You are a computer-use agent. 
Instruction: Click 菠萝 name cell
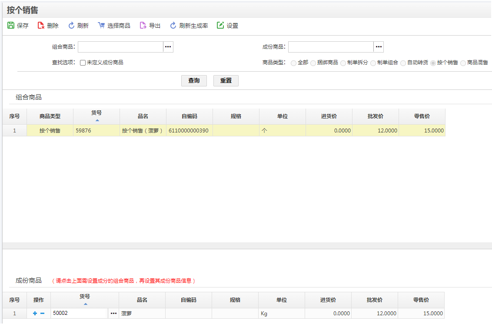coord(142,313)
